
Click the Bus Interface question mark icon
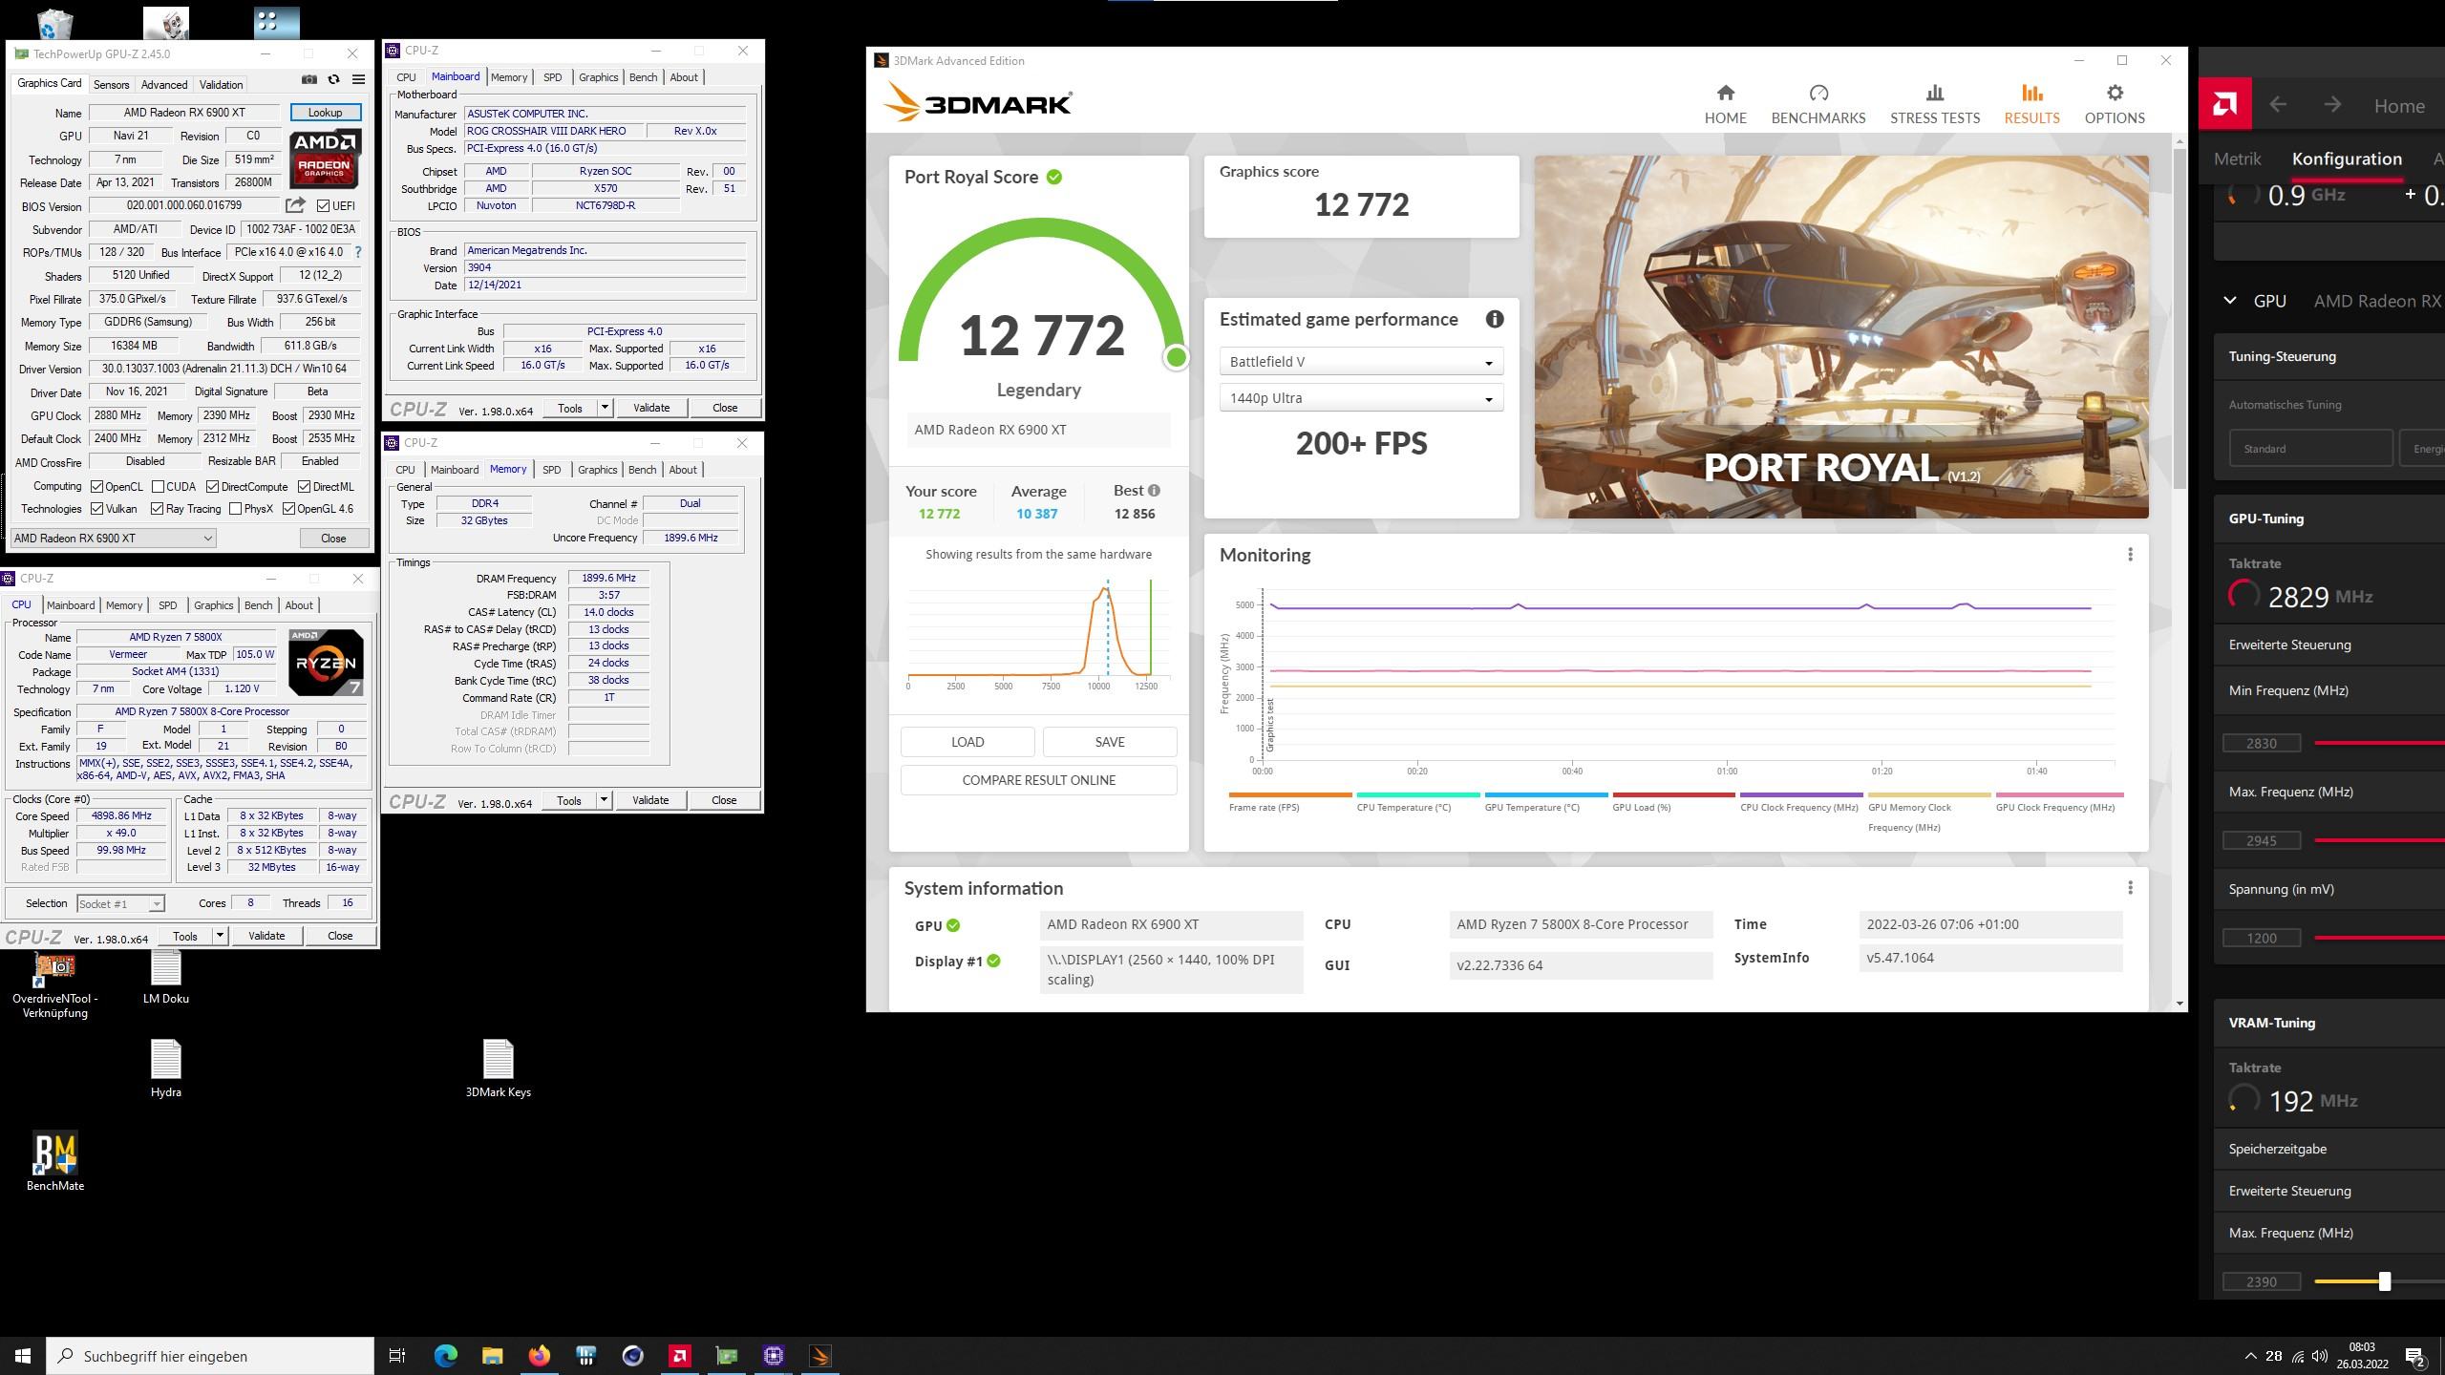coord(358,252)
